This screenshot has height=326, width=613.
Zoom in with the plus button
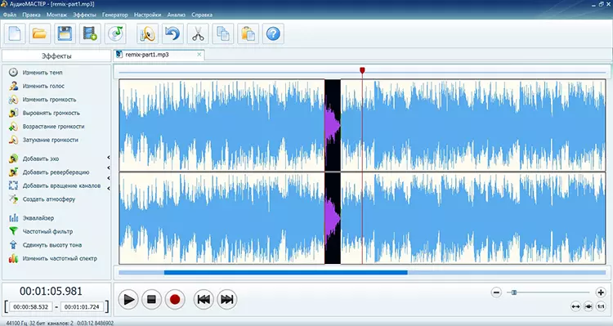pyautogui.click(x=601, y=292)
